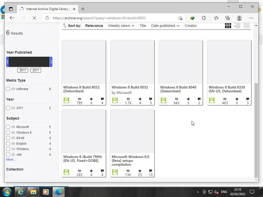263x197 pixels.
Task: Click Microsoft Edge taskbar icon
Action: 59,192
